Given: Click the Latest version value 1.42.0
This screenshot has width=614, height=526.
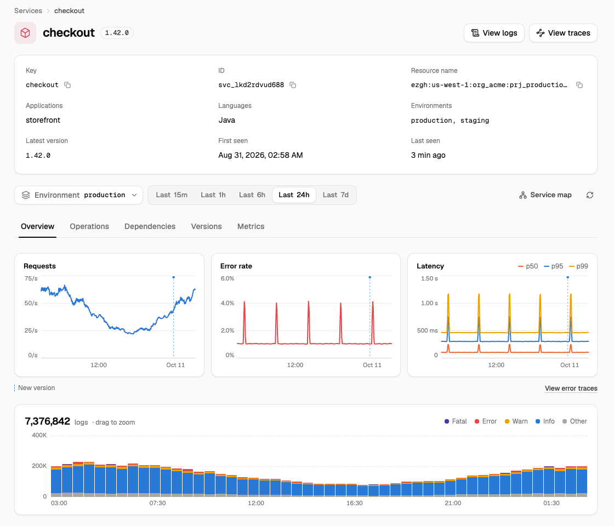Looking at the screenshot, I should pos(38,156).
